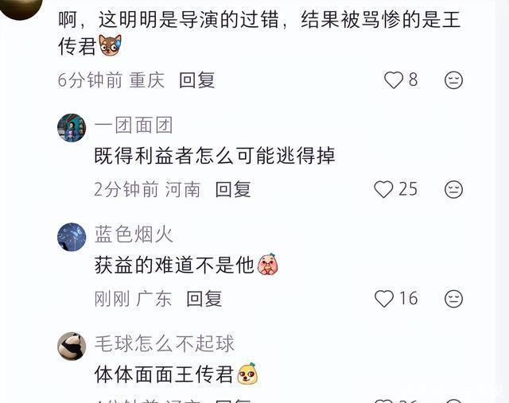Like the 重庆 comment with 8 likes
The image size is (509, 403).
click(x=394, y=80)
